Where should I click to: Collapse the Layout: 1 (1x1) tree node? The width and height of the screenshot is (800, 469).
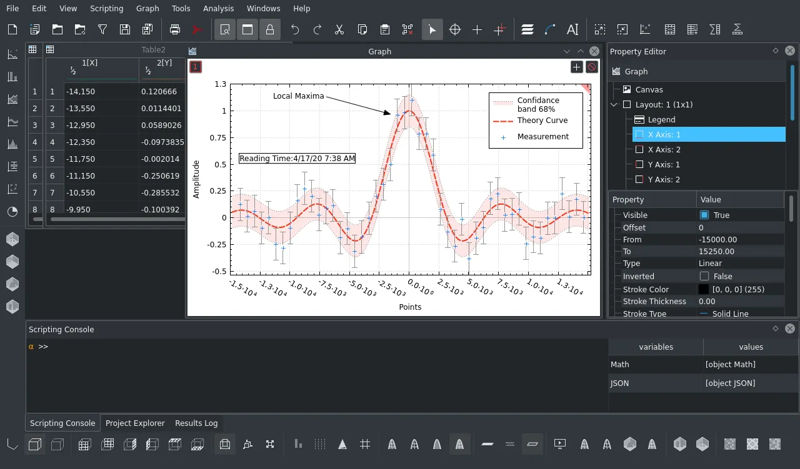point(614,105)
